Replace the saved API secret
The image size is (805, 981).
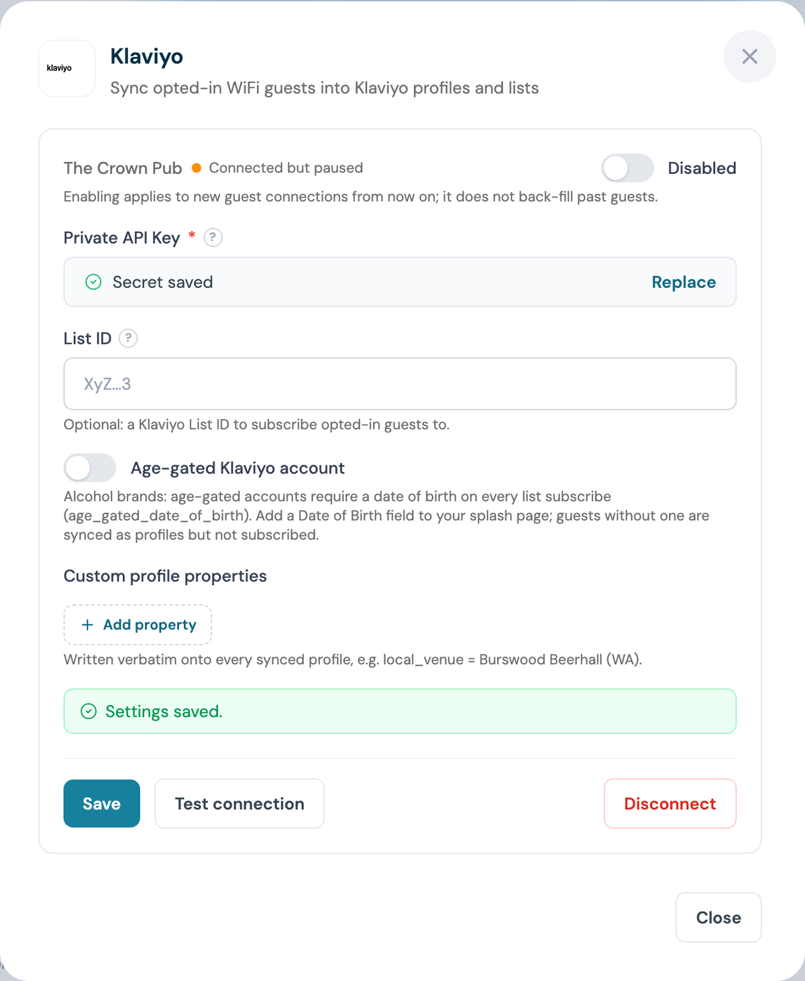click(684, 282)
